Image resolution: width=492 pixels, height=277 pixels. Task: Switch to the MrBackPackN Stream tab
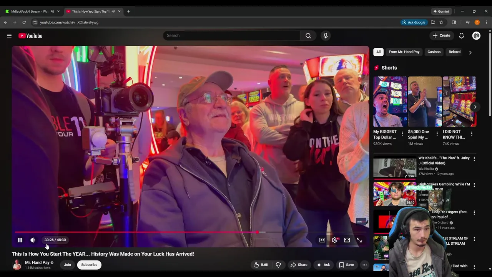point(29,11)
